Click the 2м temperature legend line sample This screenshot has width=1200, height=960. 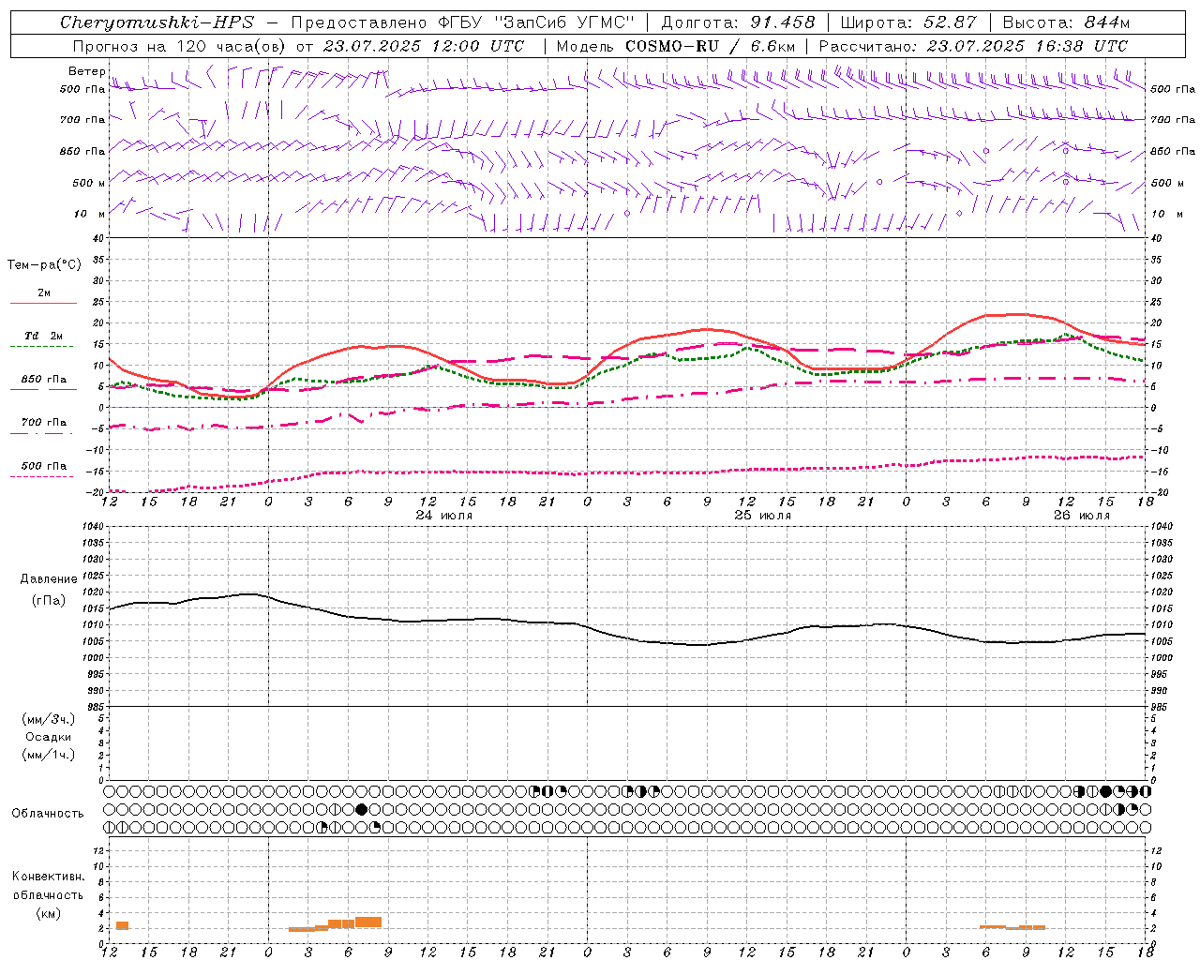44,304
